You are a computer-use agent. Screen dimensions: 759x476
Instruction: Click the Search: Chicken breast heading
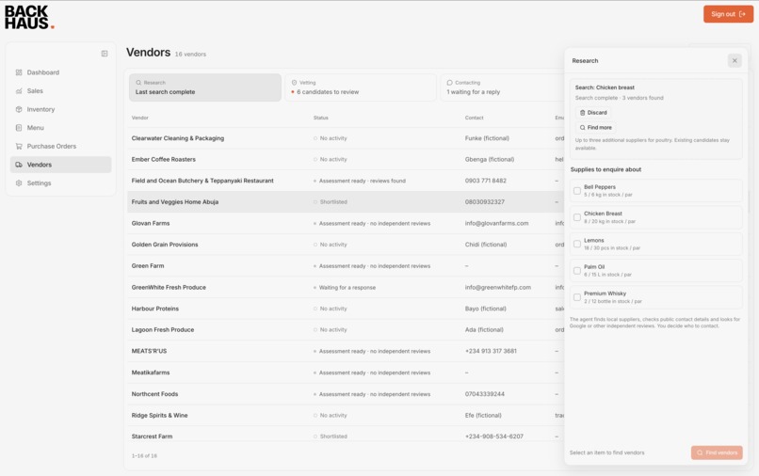coord(605,87)
